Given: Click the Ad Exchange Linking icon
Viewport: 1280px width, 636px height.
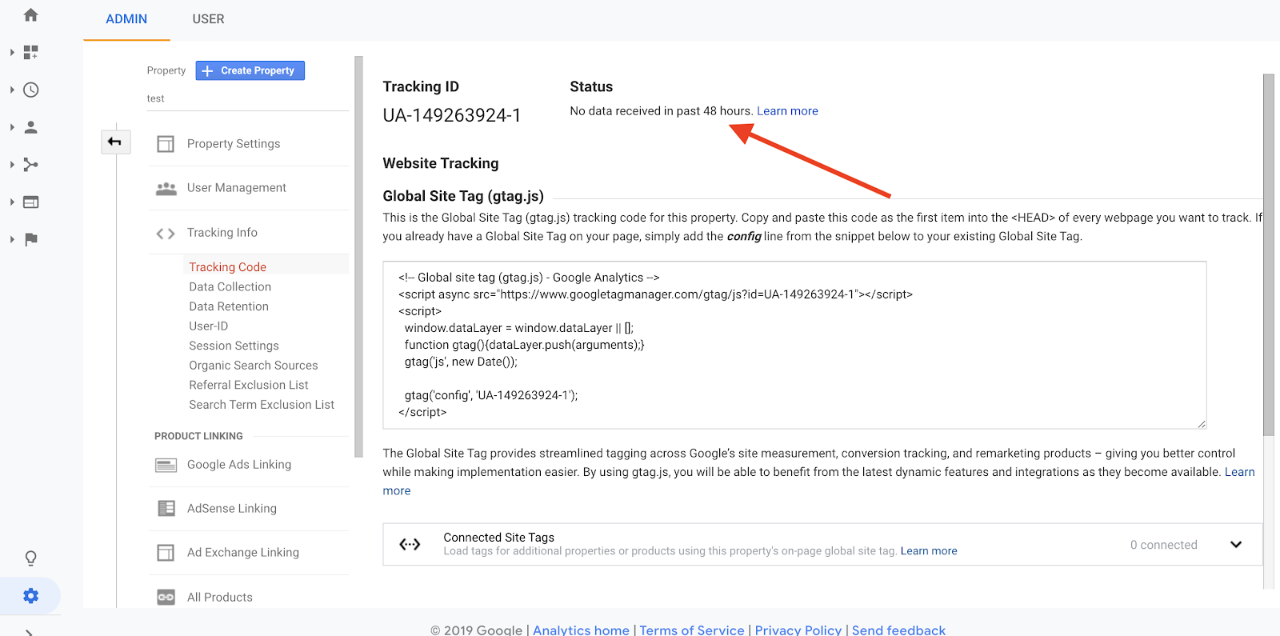Looking at the screenshot, I should [166, 553].
